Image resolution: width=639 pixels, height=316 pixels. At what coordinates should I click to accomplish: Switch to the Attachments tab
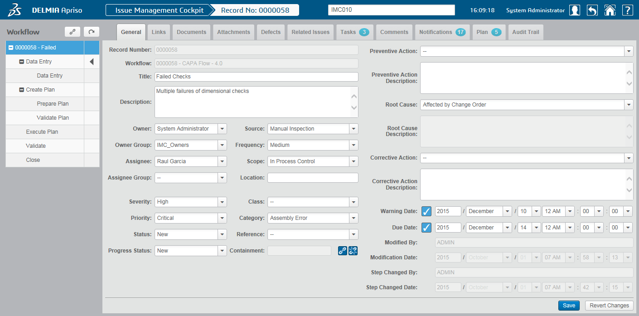pyautogui.click(x=233, y=32)
